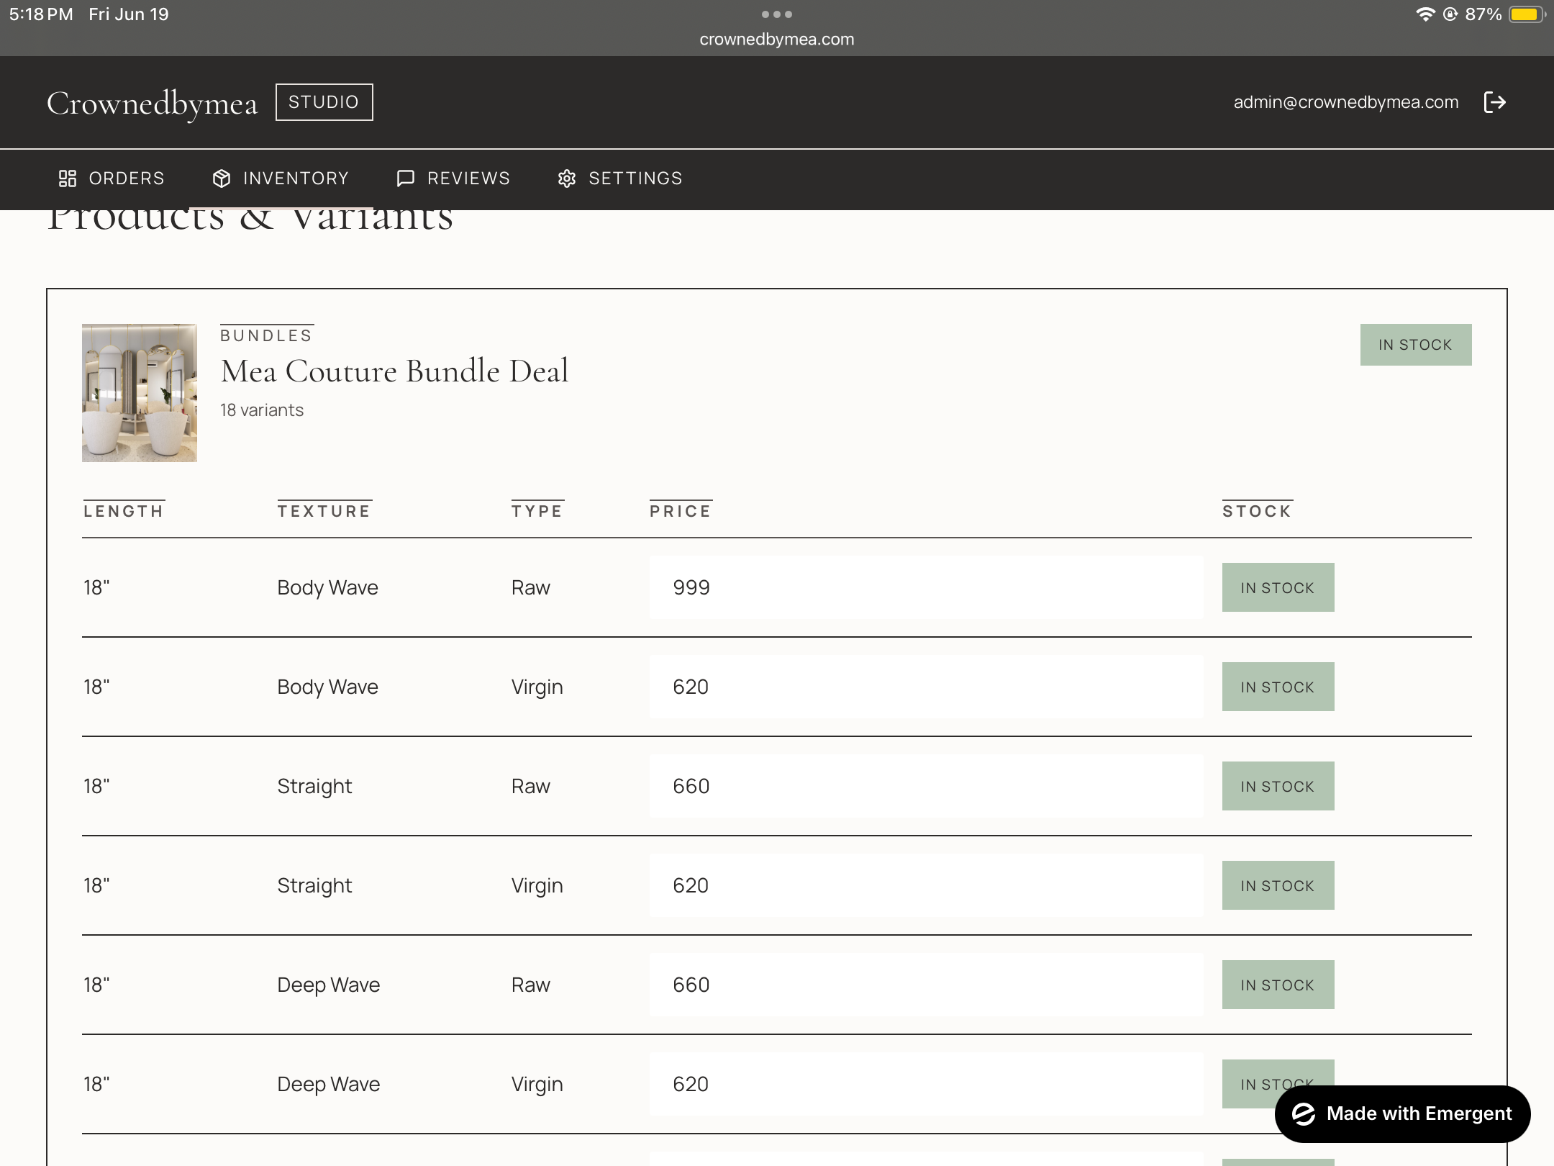Edit the 660 price for Straight Raw
Image resolution: width=1554 pixels, height=1166 pixels.
(x=927, y=786)
